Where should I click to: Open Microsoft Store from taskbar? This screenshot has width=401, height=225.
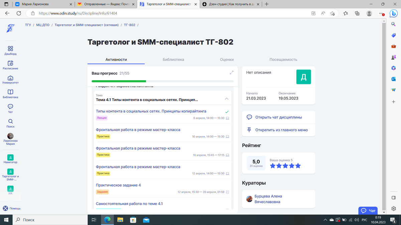[x=133, y=220]
